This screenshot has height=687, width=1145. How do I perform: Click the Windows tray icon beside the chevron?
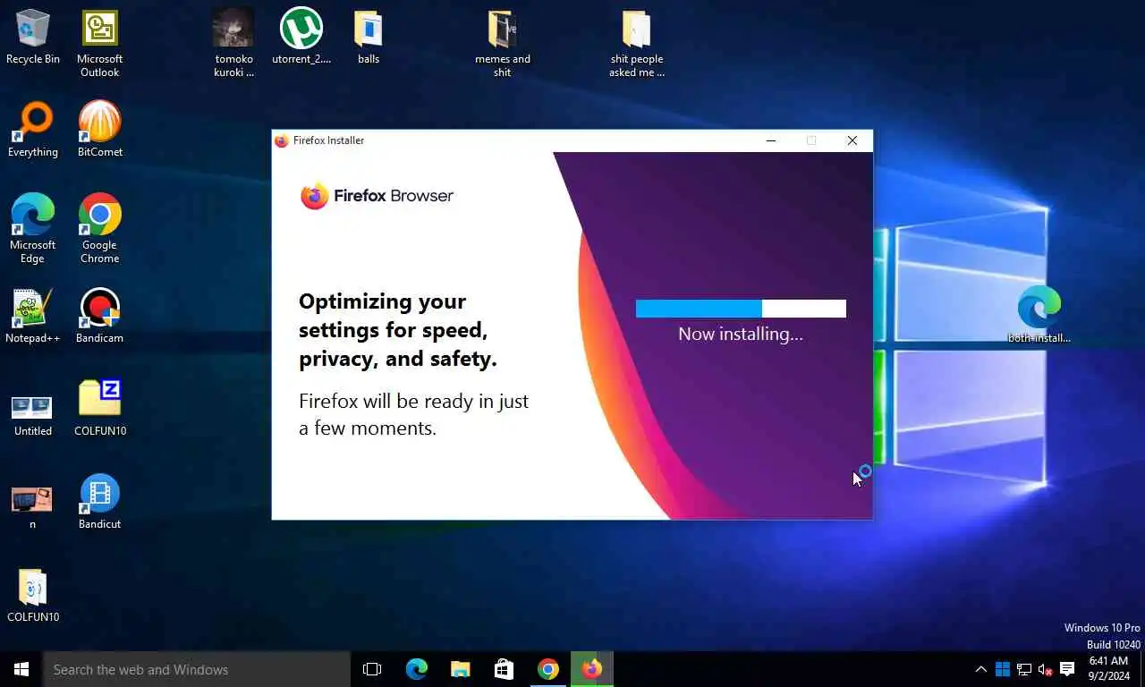coord(1003,669)
